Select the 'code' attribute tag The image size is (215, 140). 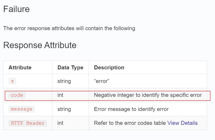point(17,95)
